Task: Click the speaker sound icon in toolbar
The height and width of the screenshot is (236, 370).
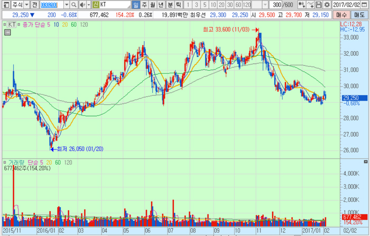Action: (82, 5)
